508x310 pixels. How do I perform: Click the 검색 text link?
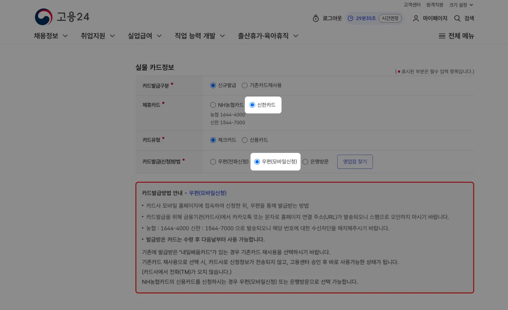[x=469, y=18]
